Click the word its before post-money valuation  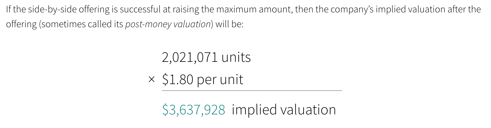pyautogui.click(x=118, y=24)
